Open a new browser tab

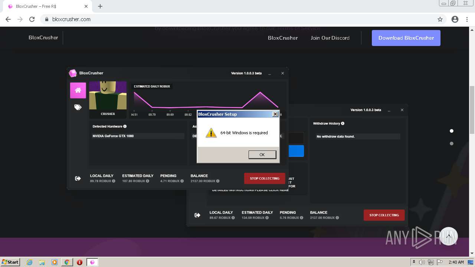[100, 6]
